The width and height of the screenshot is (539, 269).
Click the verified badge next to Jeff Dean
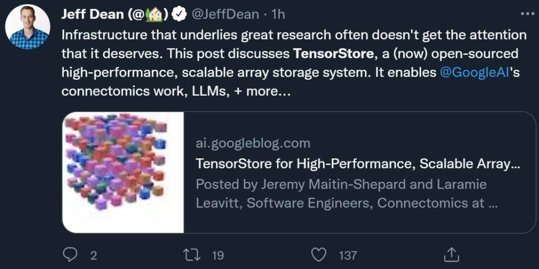pos(179,14)
